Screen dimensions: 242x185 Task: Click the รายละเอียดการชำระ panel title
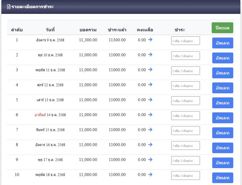coord(33,7)
